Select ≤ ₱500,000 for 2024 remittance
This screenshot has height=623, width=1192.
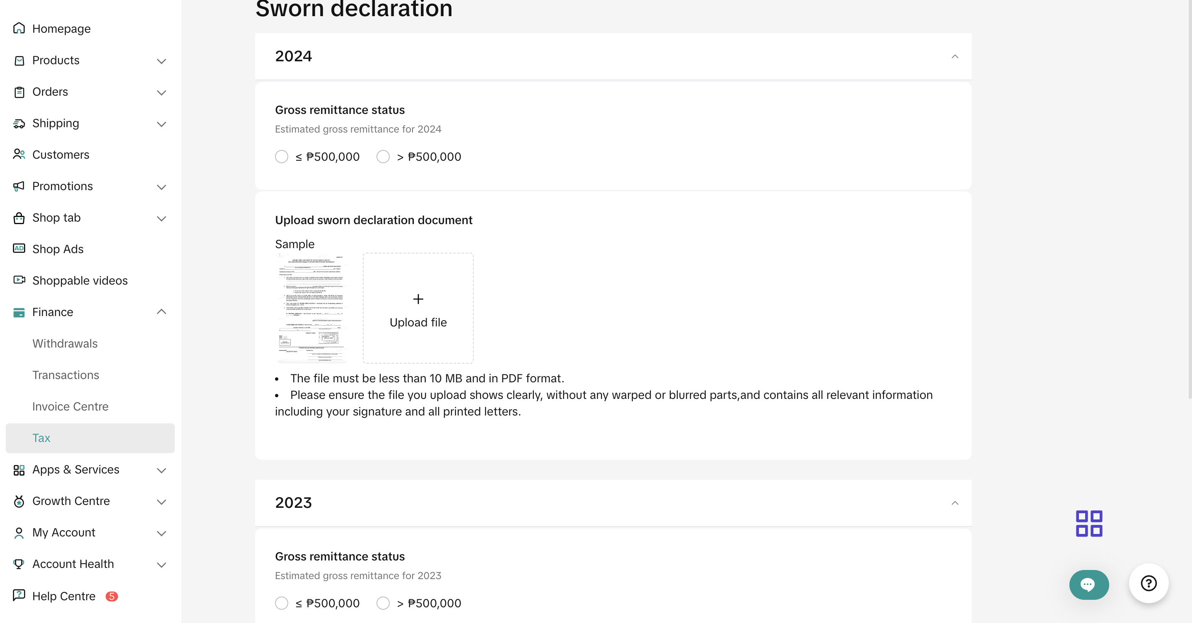coord(281,157)
